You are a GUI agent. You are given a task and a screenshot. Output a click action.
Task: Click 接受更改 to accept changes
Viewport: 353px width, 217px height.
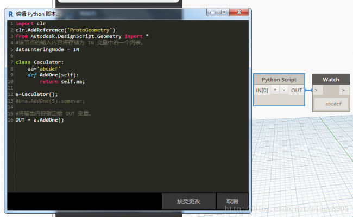click(x=188, y=201)
